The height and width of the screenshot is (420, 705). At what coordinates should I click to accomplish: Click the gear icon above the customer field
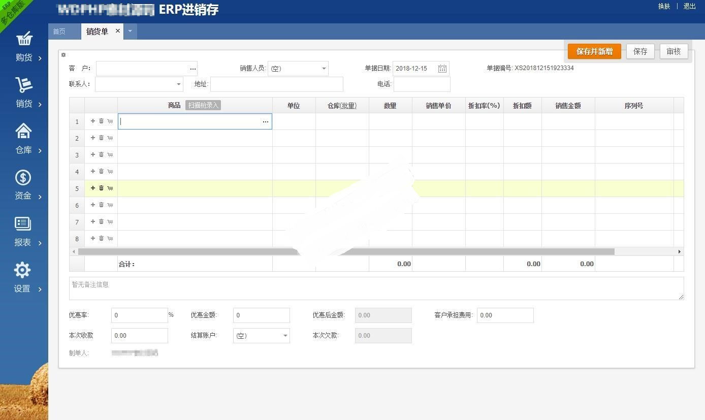63,55
